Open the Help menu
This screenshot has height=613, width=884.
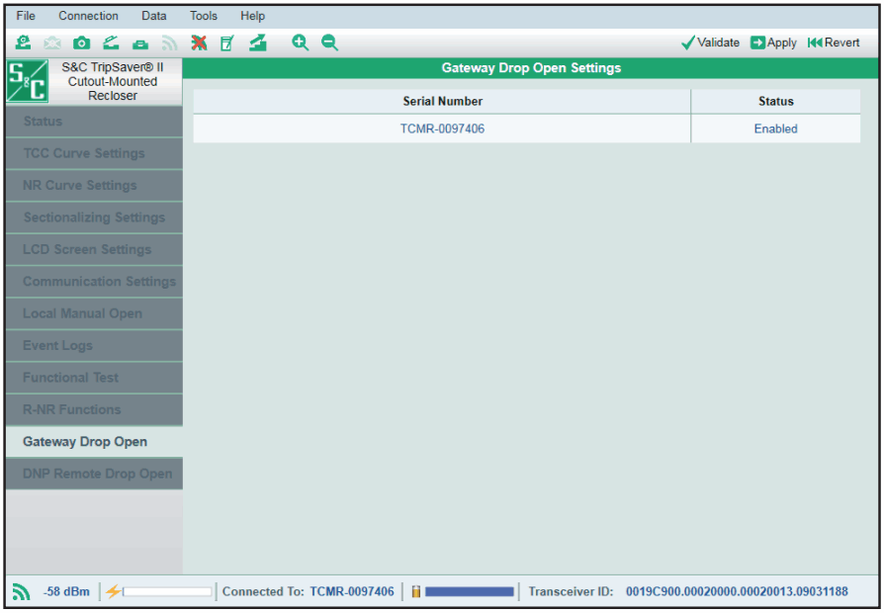[x=252, y=16]
